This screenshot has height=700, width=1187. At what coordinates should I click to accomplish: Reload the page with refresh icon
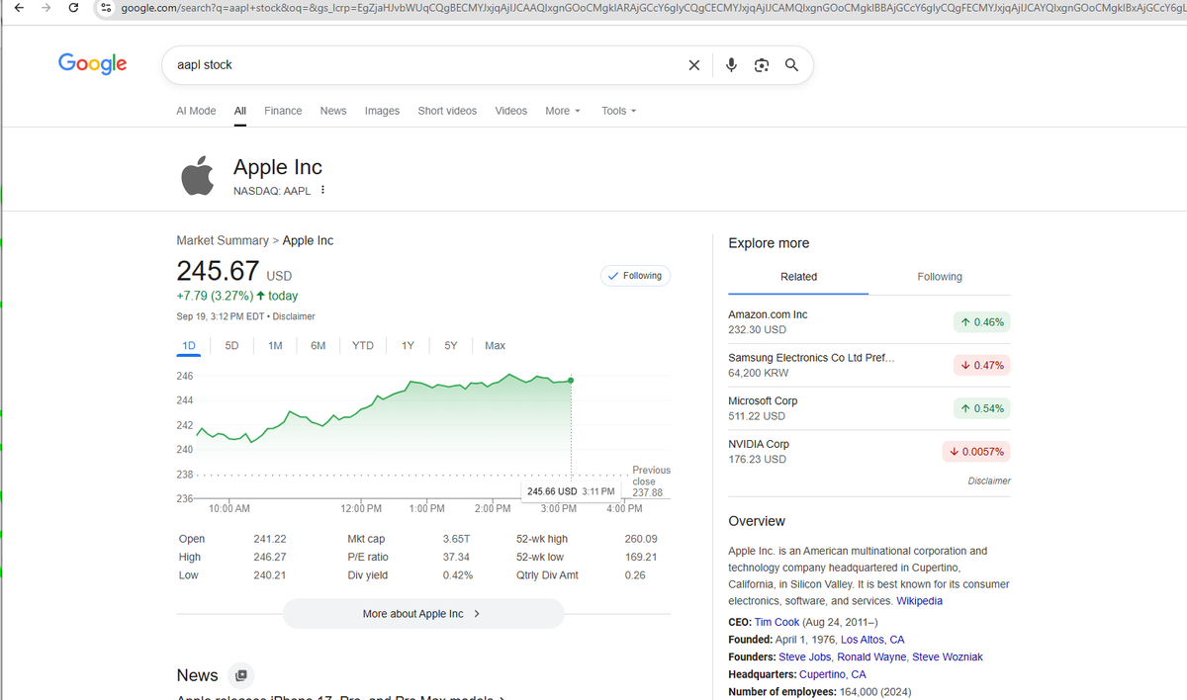[x=73, y=8]
